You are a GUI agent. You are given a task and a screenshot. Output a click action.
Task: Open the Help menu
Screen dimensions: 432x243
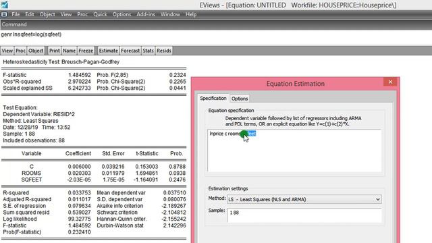point(191,14)
